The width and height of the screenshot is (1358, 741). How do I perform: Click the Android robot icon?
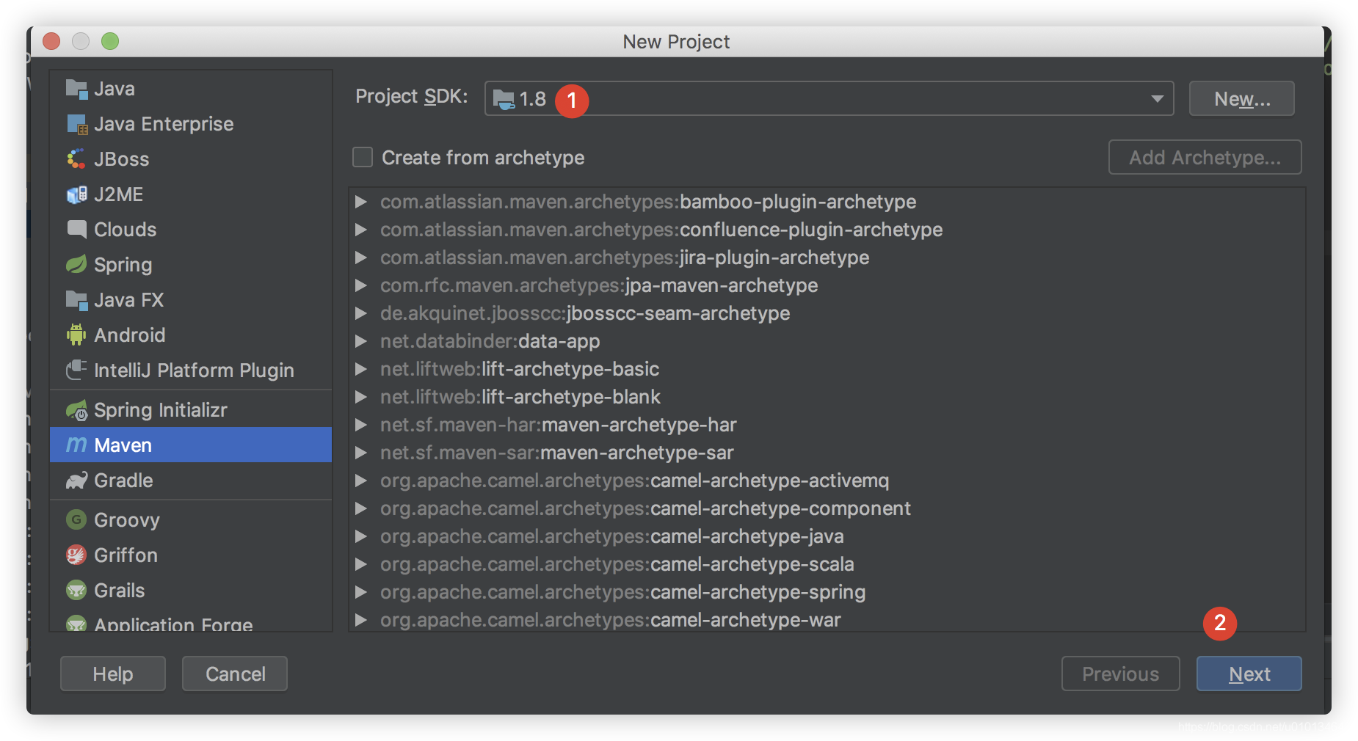(76, 335)
